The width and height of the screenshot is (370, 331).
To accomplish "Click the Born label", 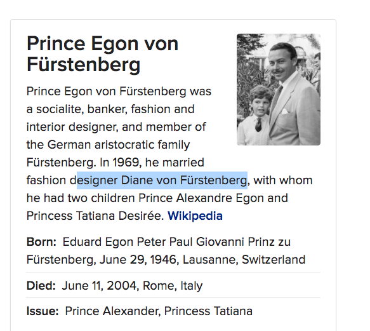I will point(41,242).
